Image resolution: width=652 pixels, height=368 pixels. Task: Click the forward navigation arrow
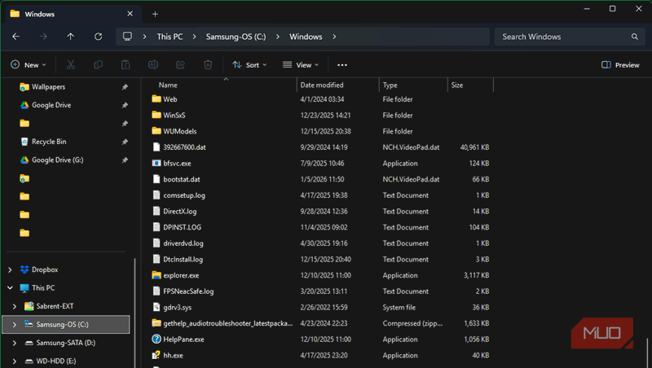(x=43, y=37)
